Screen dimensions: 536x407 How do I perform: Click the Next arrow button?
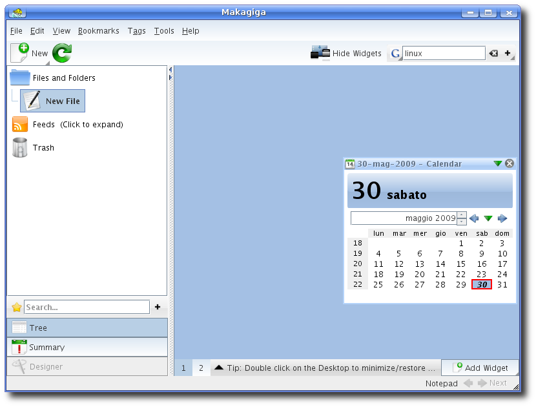point(492,383)
